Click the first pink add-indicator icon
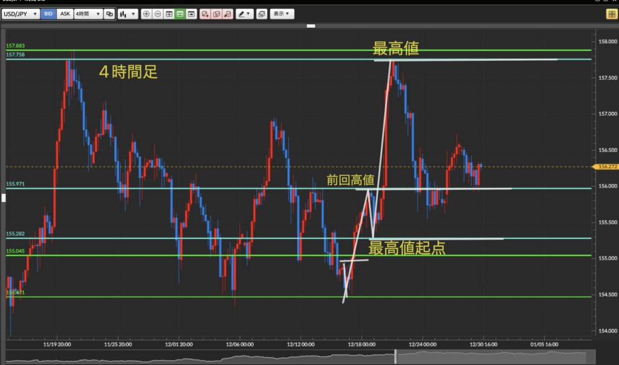Screen dimensions: 619x365 tap(206, 14)
